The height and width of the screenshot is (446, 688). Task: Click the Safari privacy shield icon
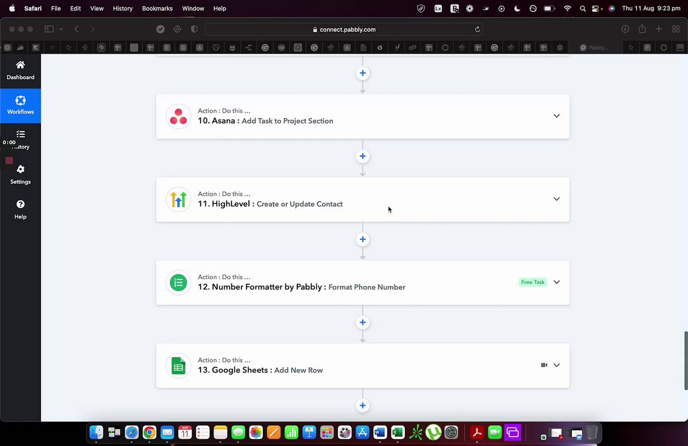pos(194,29)
